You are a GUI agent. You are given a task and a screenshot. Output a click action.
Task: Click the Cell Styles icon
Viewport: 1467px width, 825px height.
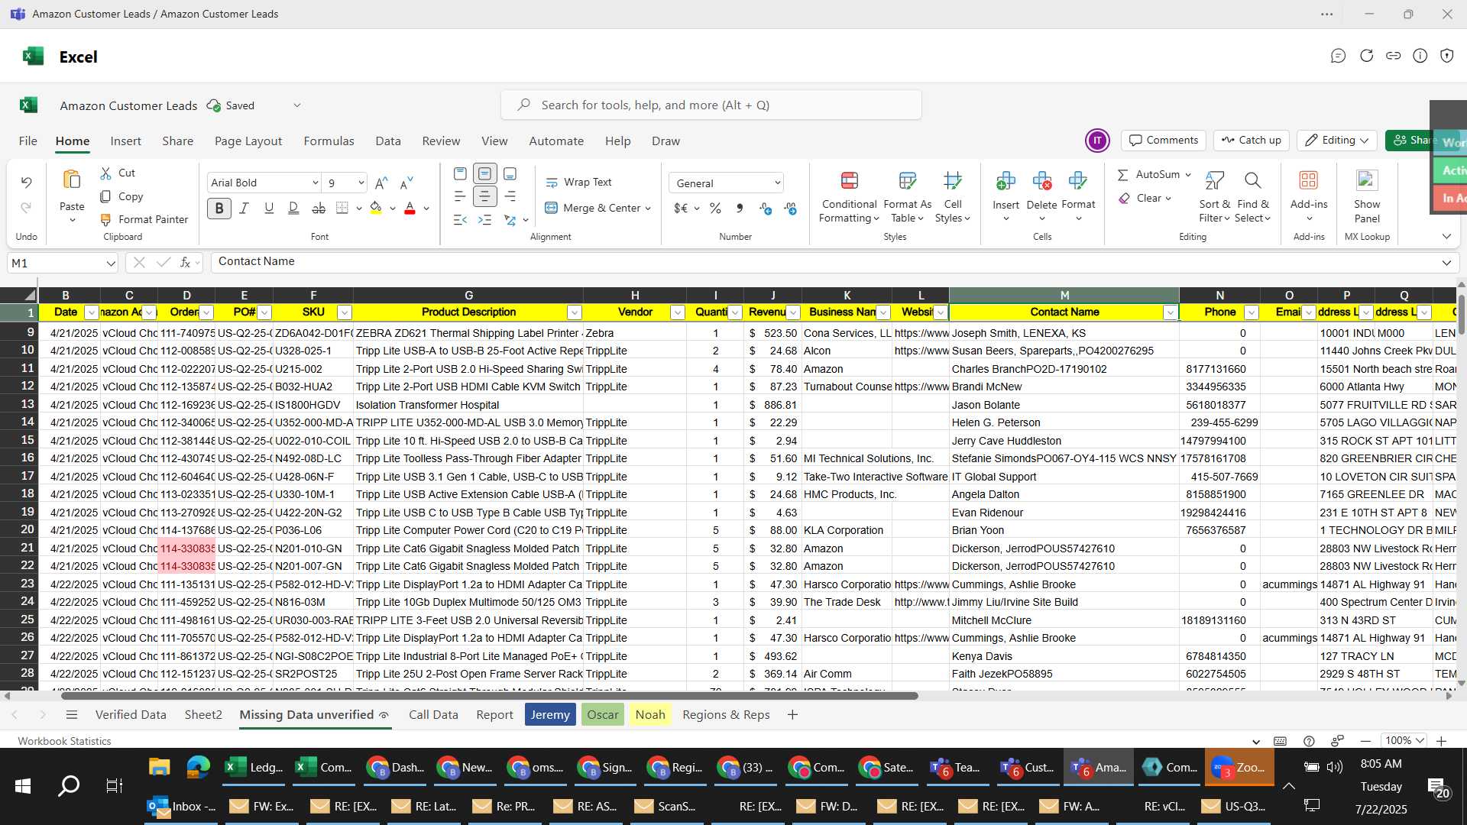click(x=952, y=181)
